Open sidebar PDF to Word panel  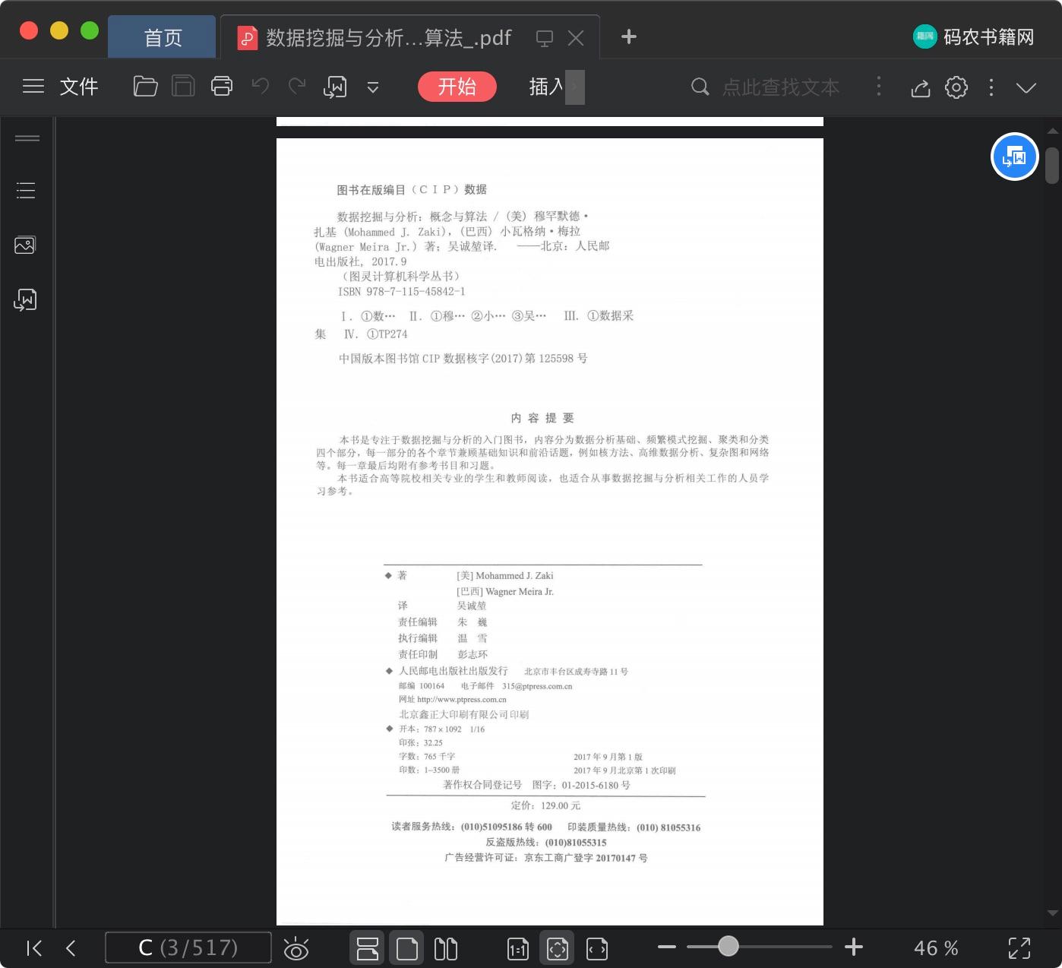(25, 300)
